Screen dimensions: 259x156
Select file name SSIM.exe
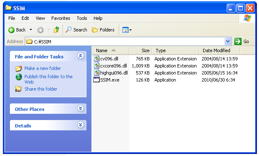click(x=110, y=80)
